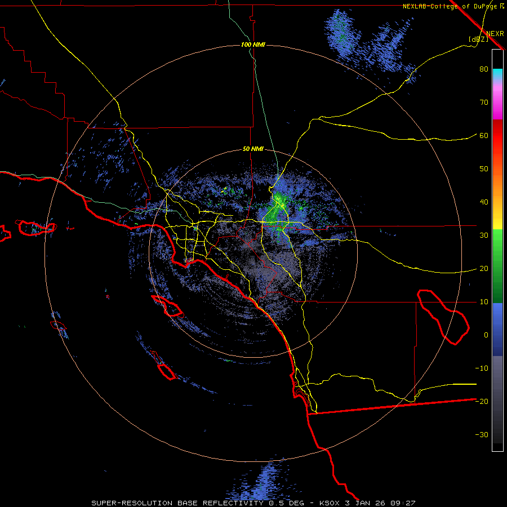Click the [dBZ] unit label
The height and width of the screenshot is (507, 507).
pos(478,39)
